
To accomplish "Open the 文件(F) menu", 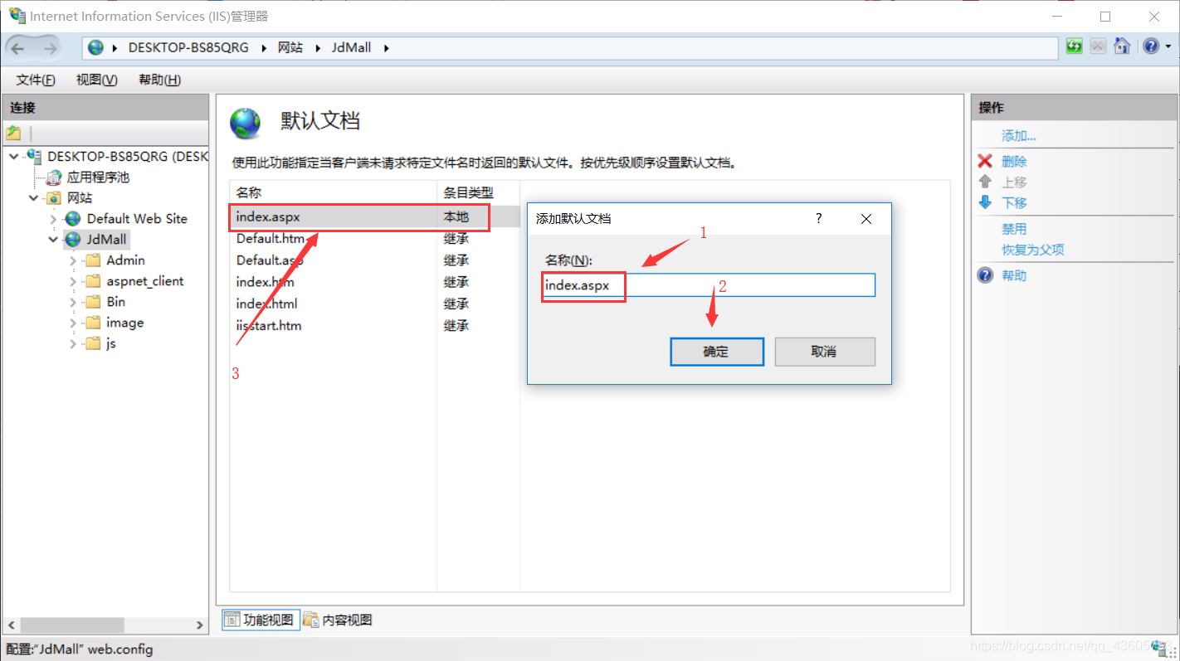I will [36, 80].
